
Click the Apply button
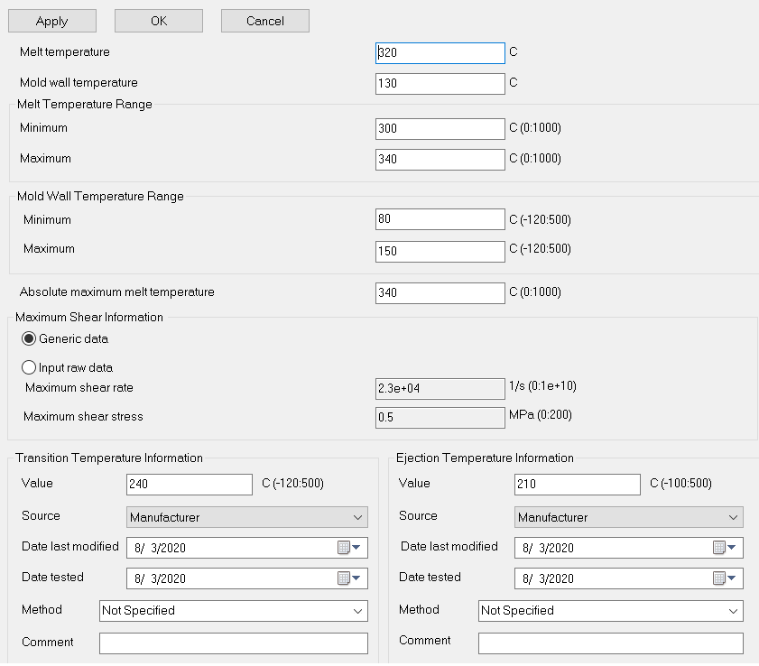52,21
